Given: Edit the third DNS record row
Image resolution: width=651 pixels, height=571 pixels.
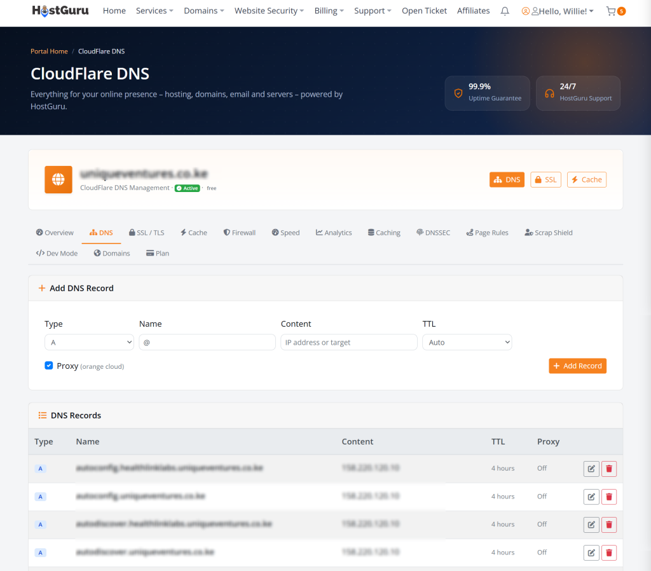Looking at the screenshot, I should [x=591, y=525].
